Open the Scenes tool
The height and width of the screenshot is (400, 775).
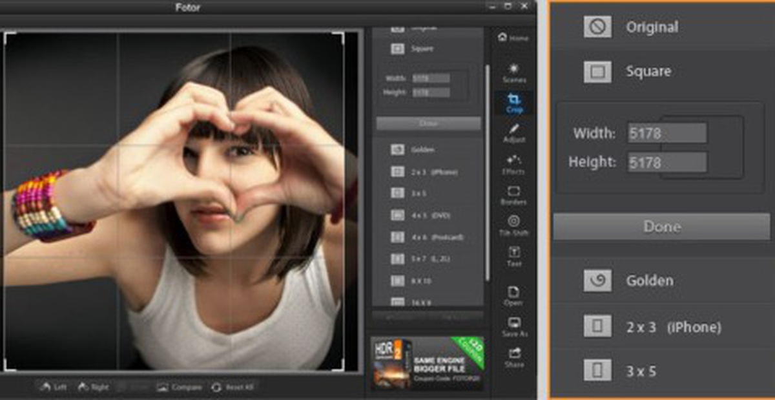coord(514,72)
